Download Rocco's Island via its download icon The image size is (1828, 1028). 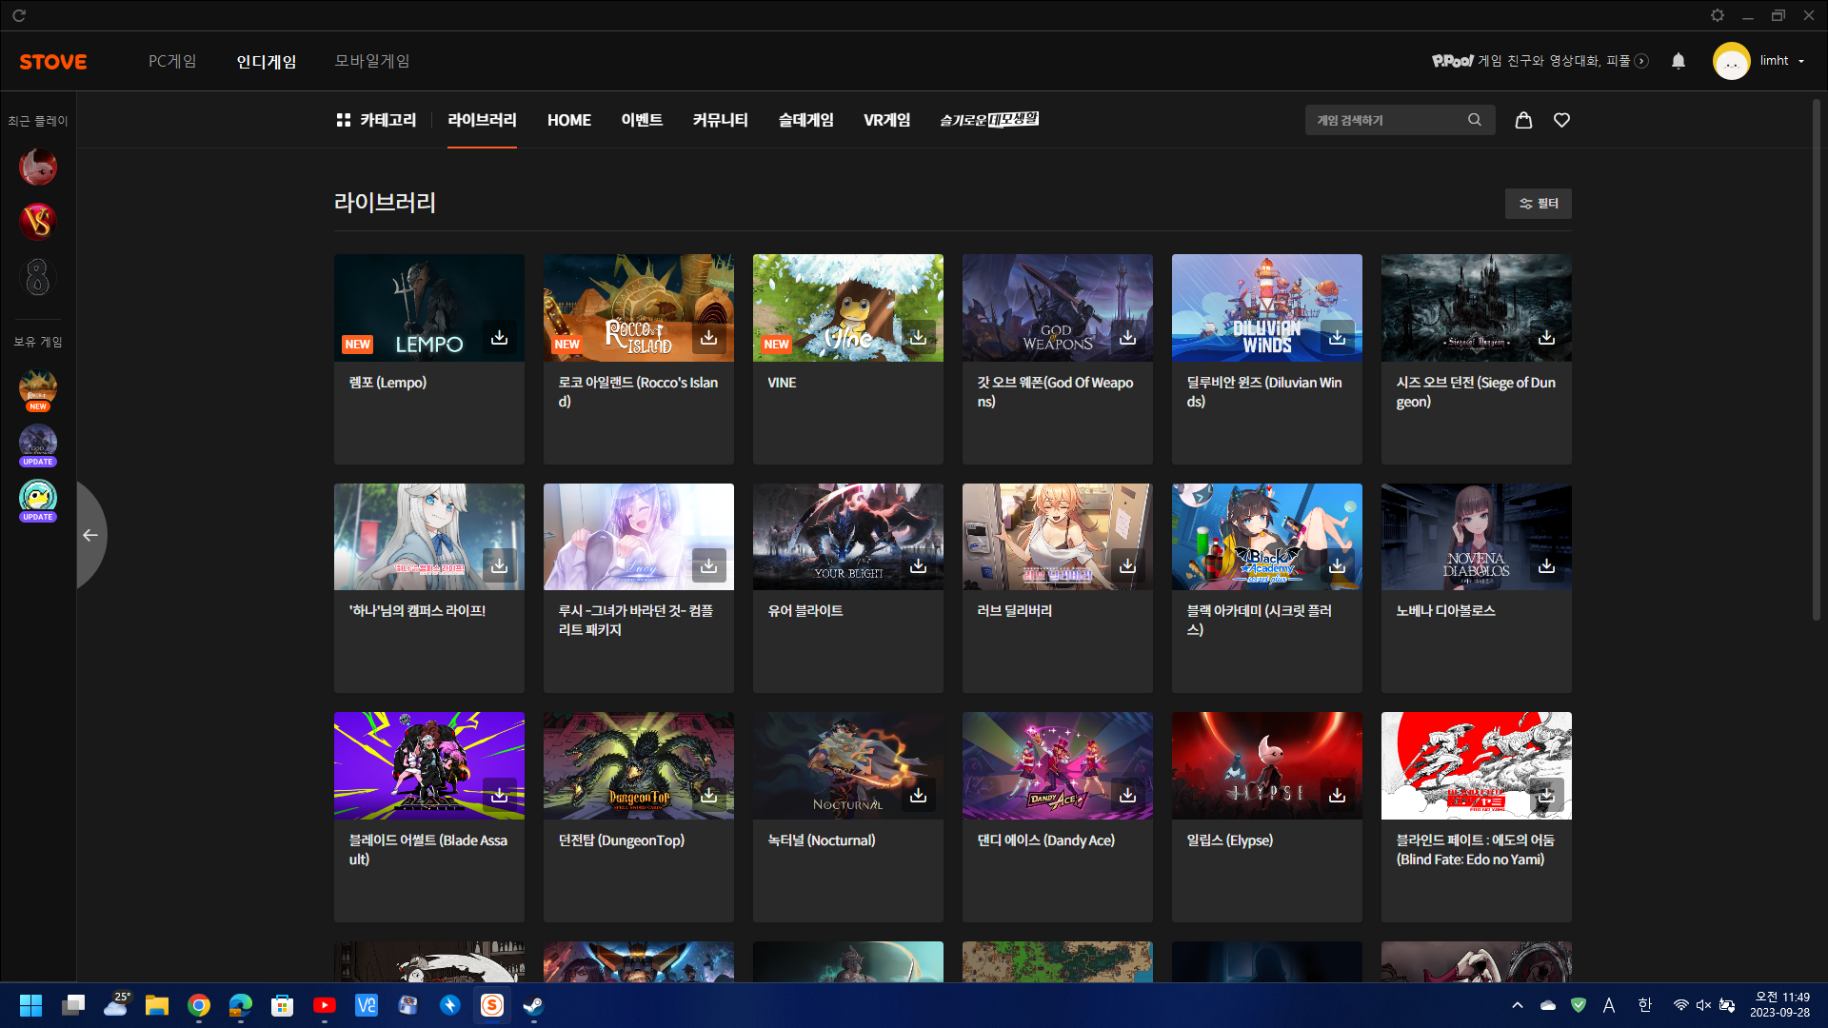click(708, 337)
